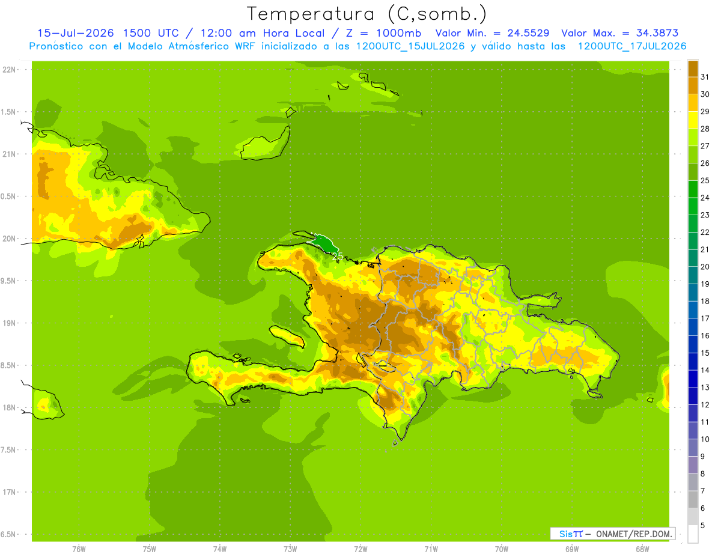This screenshot has width=721, height=557.
Task: Click the '71W' longitude axis label
Action: click(431, 549)
